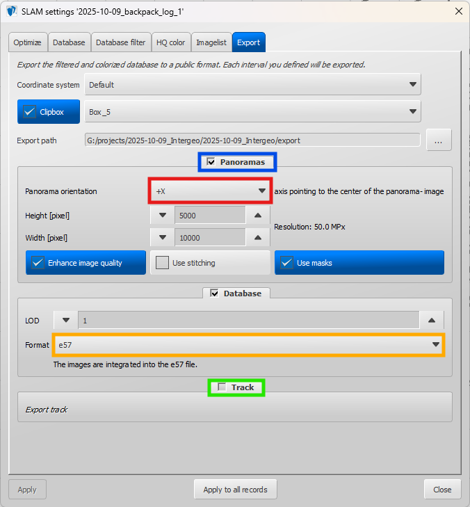Open the export path browse button
The width and height of the screenshot is (470, 507).
pos(438,140)
